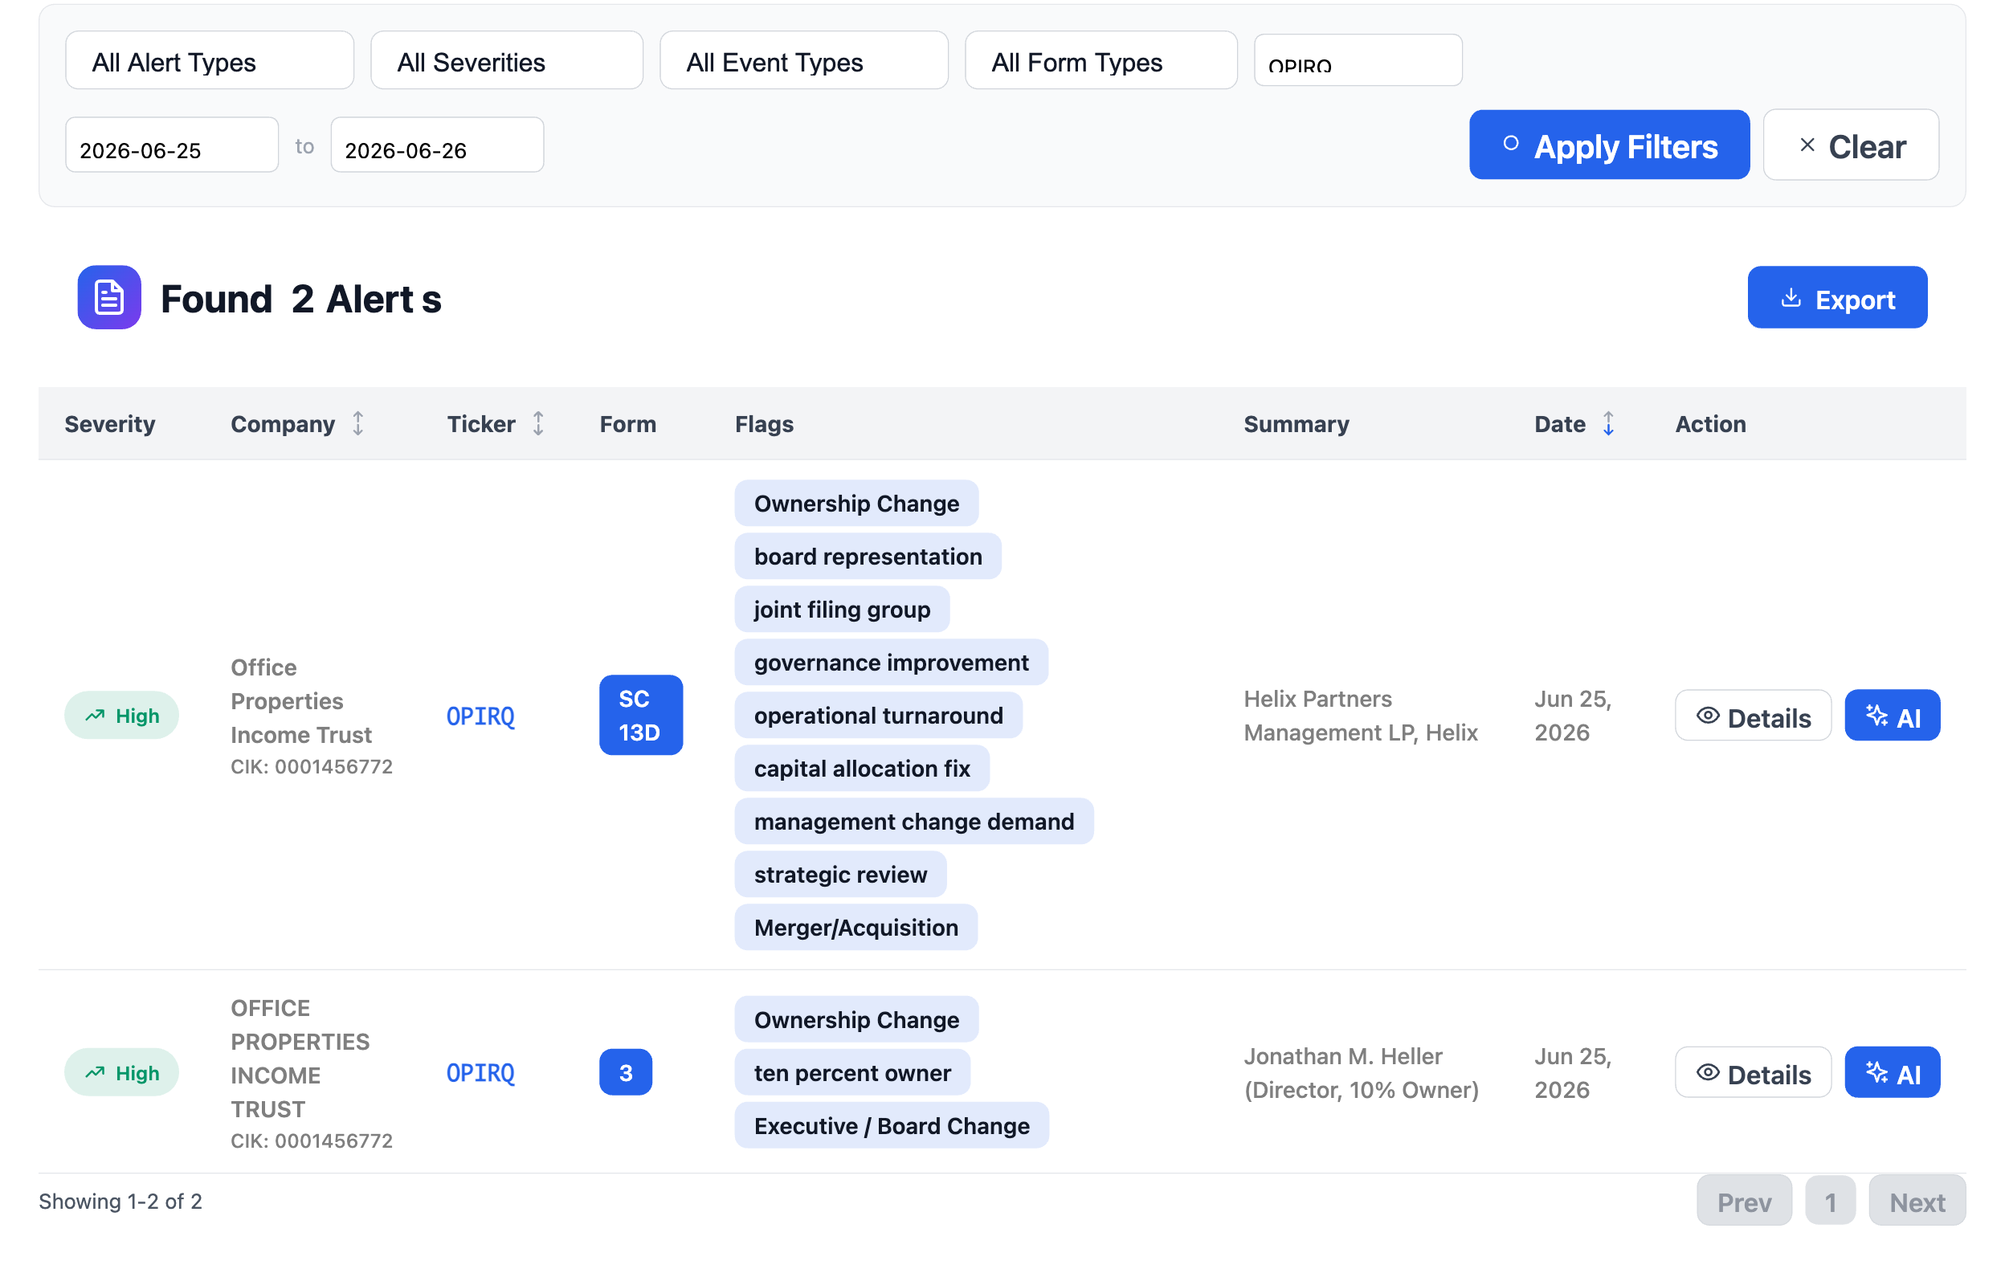
Task: Click the Export download button
Action: pyautogui.click(x=1837, y=298)
